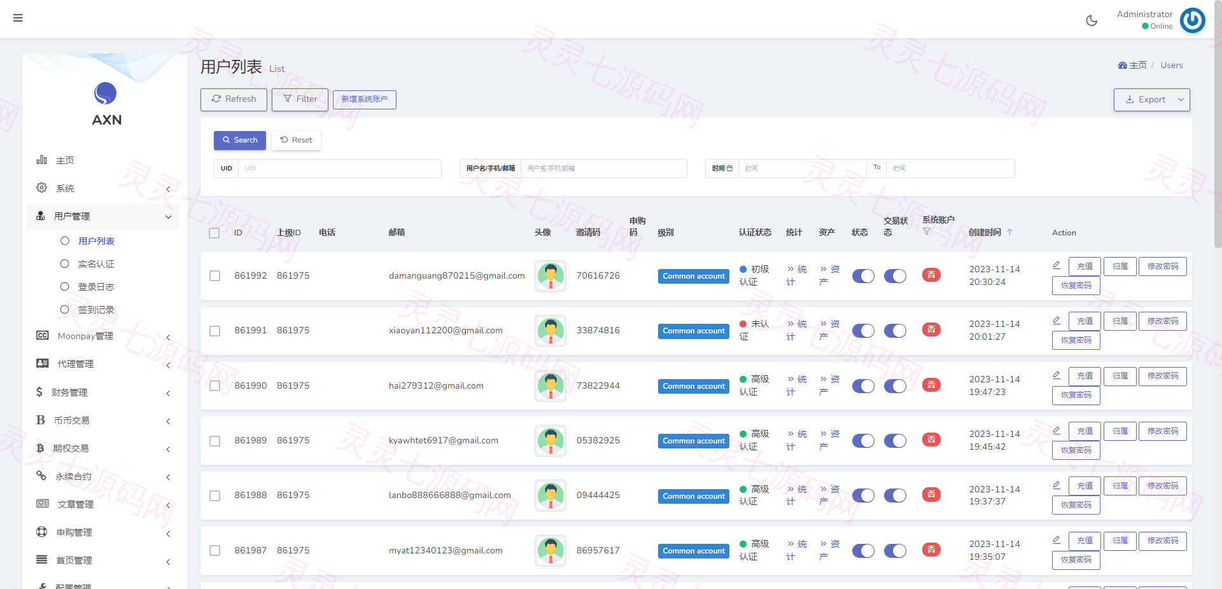Click avatar thumbnail of user 861987
Image resolution: width=1222 pixels, height=589 pixels.
(x=551, y=551)
